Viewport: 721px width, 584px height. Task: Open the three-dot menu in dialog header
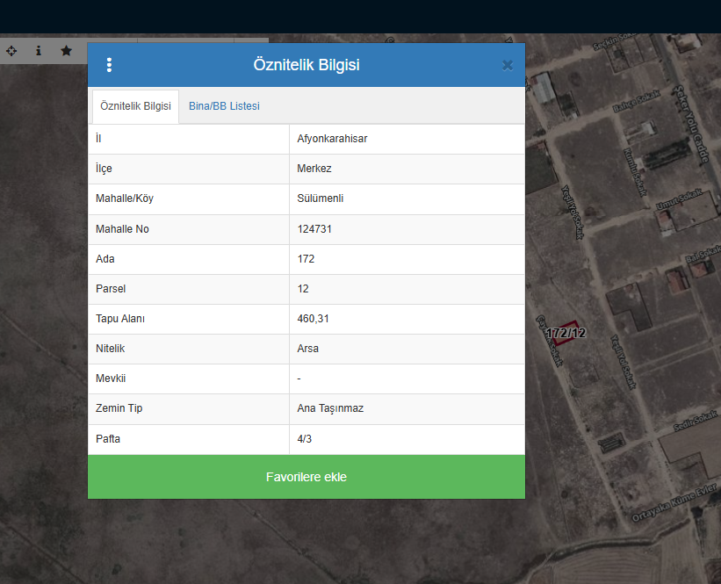click(109, 65)
